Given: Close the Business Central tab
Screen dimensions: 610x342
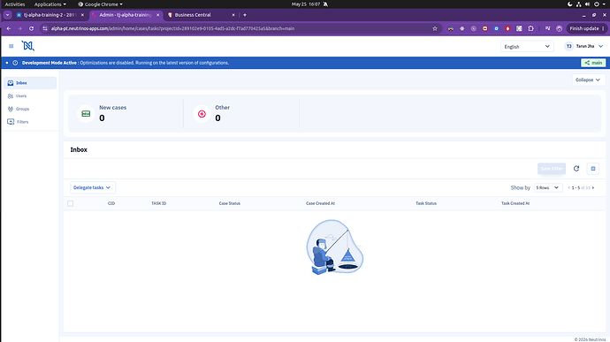Looking at the screenshot, I should coord(233,15).
